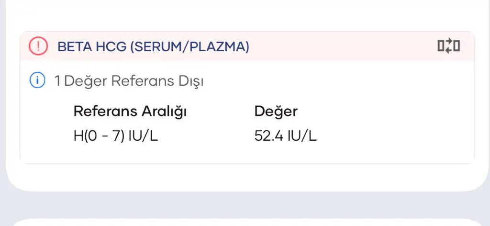
Task: Tap the H(0 - 7) IU/L reference range
Action: [115, 136]
